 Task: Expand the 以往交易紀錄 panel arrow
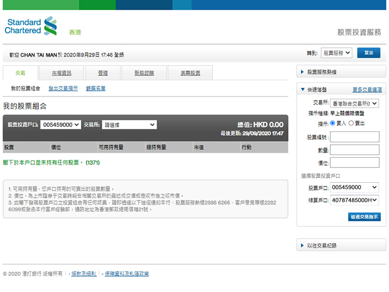[301, 246]
